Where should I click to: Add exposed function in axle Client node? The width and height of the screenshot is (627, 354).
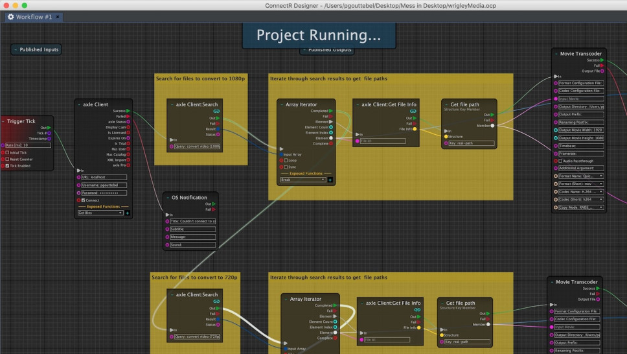pyautogui.click(x=128, y=213)
